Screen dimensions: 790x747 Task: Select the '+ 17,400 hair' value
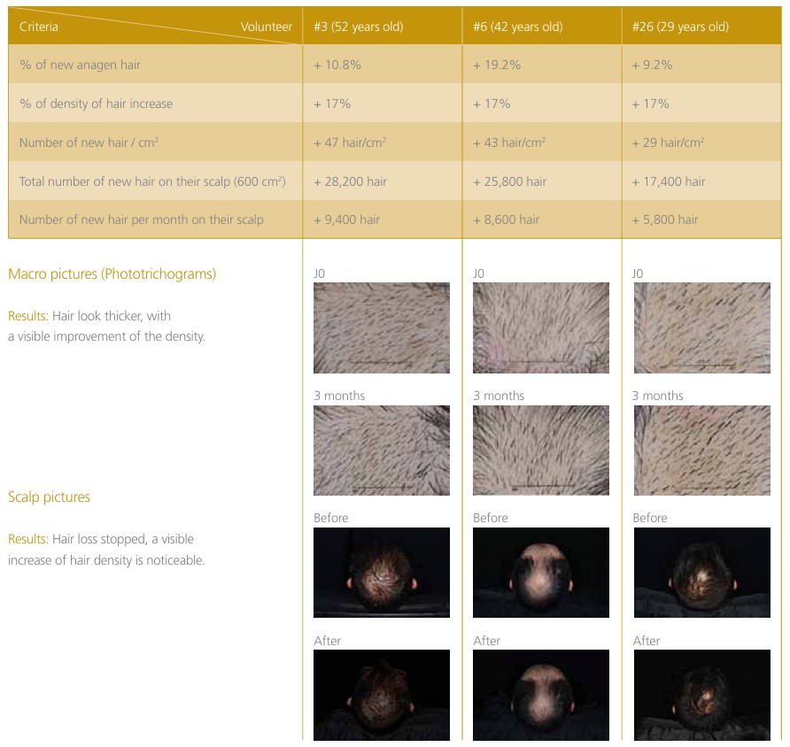click(669, 181)
